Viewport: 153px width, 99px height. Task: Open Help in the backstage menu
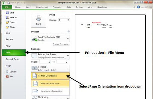(8, 66)
